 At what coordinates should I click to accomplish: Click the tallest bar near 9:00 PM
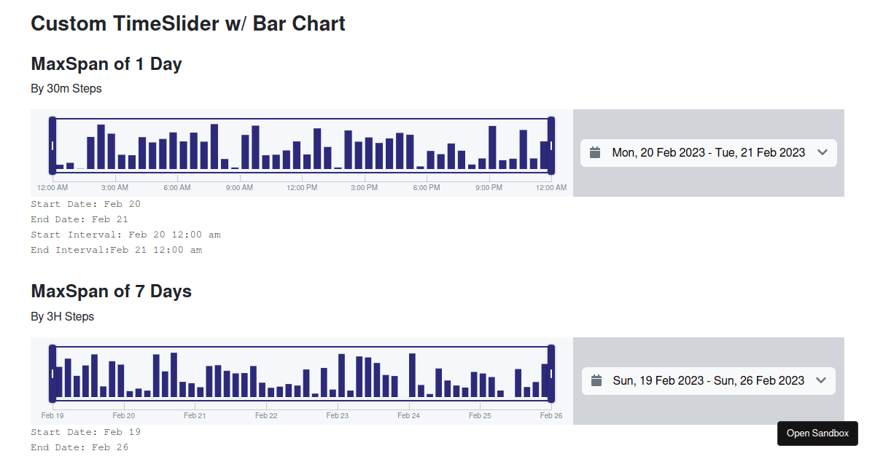[x=493, y=148]
